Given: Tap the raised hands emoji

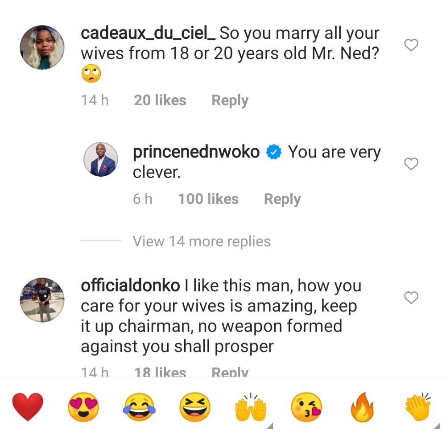Looking at the screenshot, I should click(x=251, y=407).
